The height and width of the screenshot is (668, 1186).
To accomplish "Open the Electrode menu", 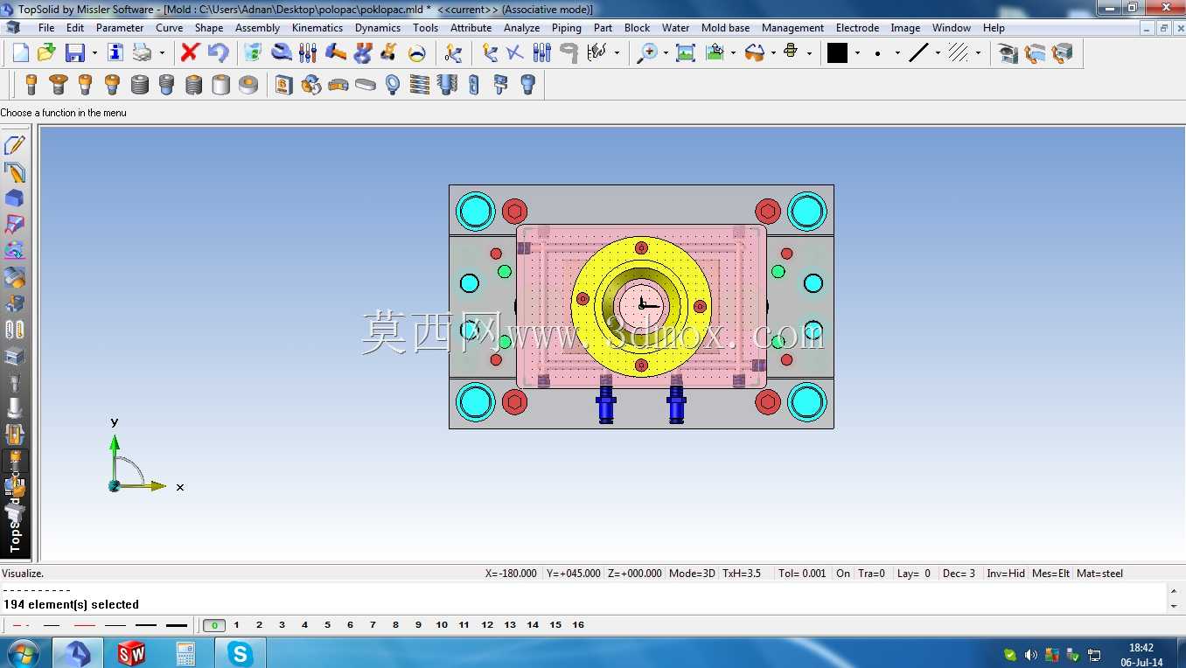I will tap(857, 28).
